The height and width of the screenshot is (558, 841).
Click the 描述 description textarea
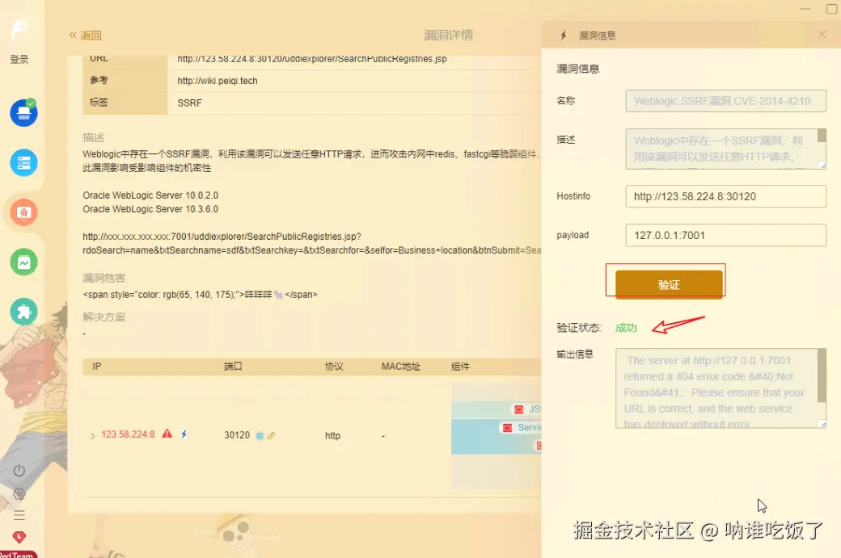click(725, 149)
